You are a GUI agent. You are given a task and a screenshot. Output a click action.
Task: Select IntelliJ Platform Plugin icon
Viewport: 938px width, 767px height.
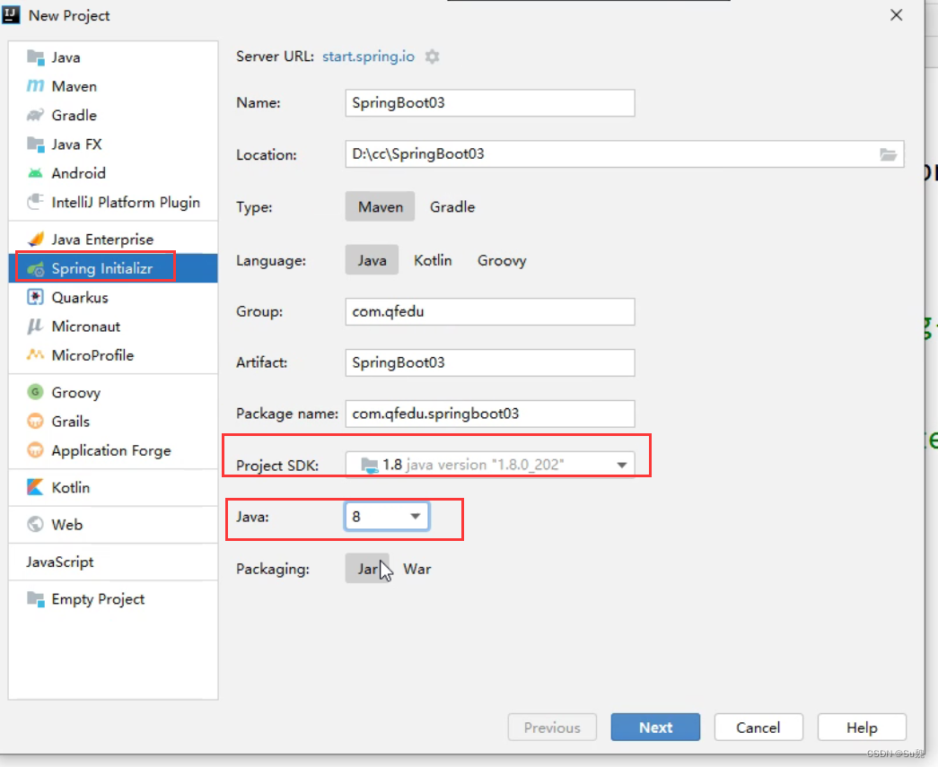(35, 202)
